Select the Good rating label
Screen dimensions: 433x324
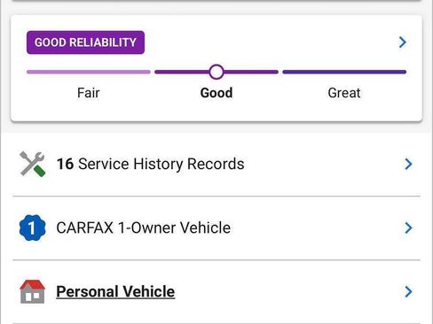216,93
